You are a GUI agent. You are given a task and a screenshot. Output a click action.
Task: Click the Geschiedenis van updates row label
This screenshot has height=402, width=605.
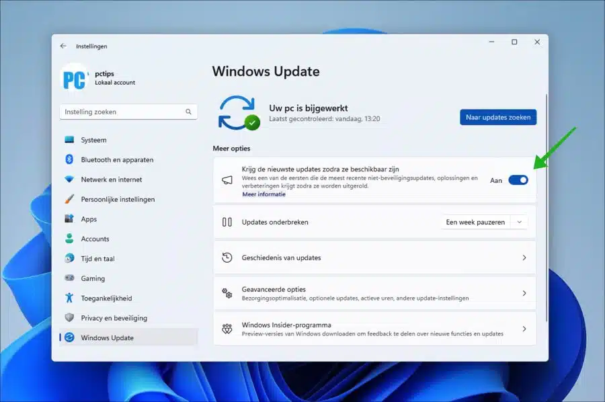tap(281, 257)
